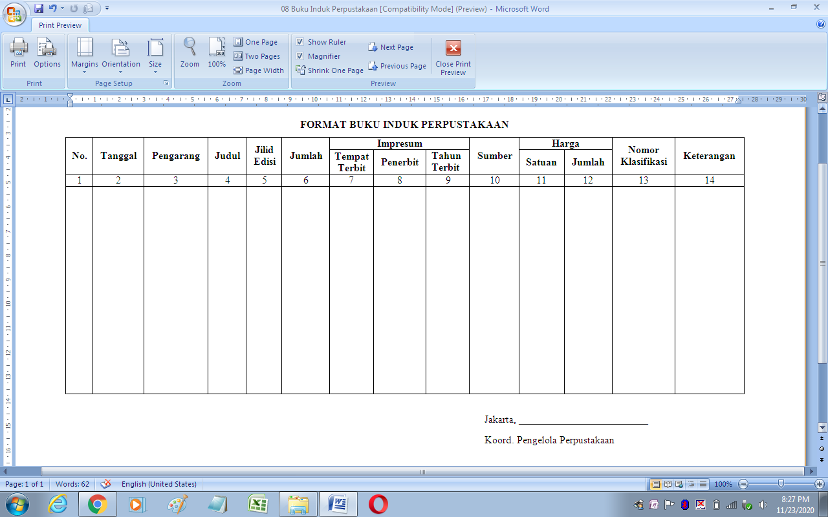The width and height of the screenshot is (828, 517).
Task: Set zoom to 100% via ribbon icon
Action: [217, 52]
